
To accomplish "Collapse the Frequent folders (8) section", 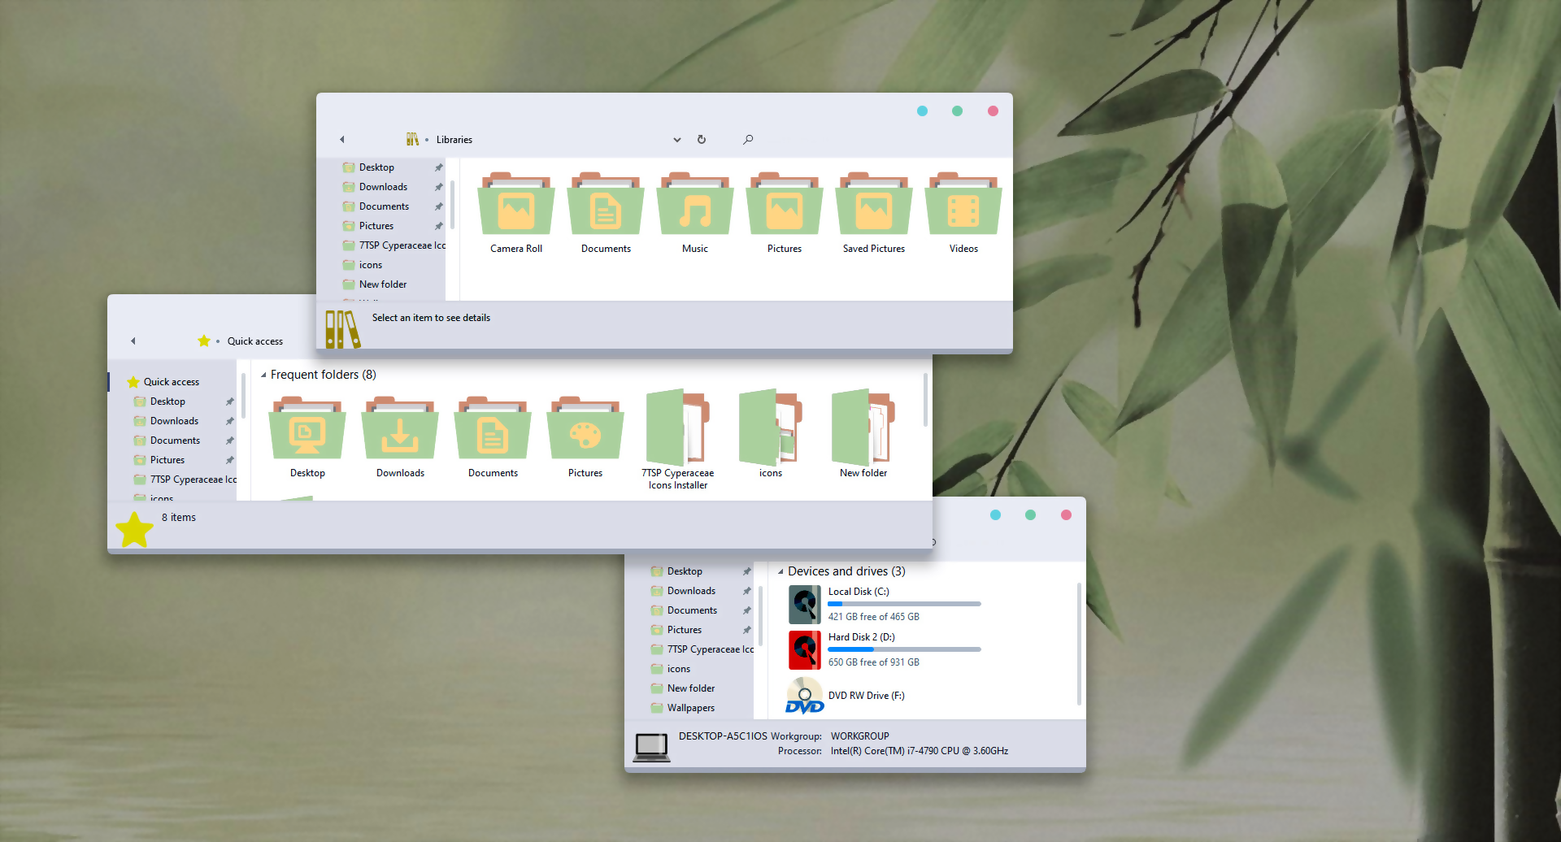I will pos(263,375).
